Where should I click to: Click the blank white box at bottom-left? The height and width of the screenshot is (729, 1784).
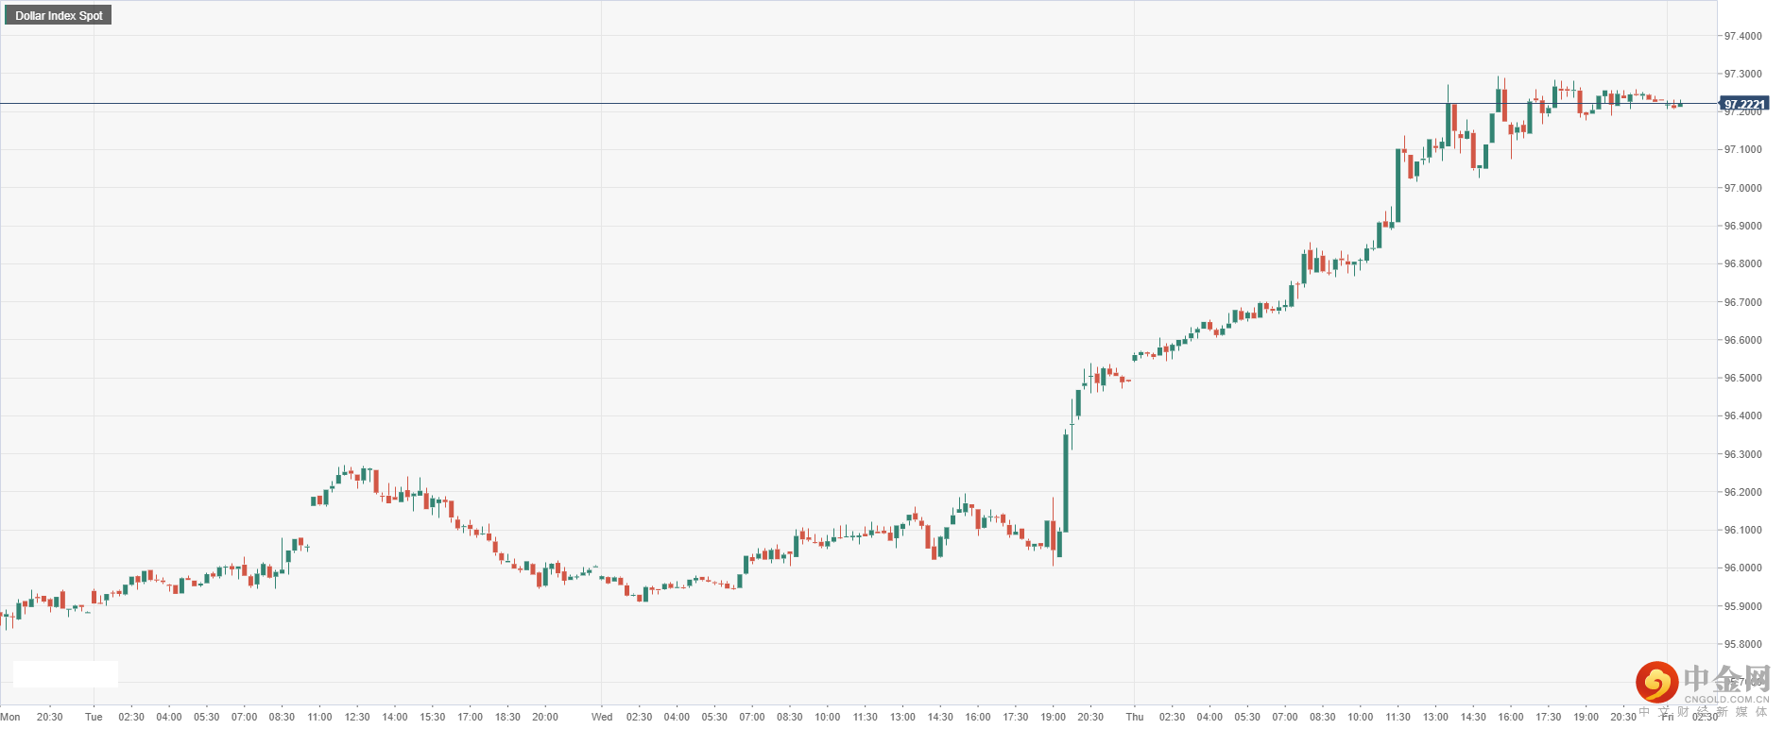pos(65,673)
